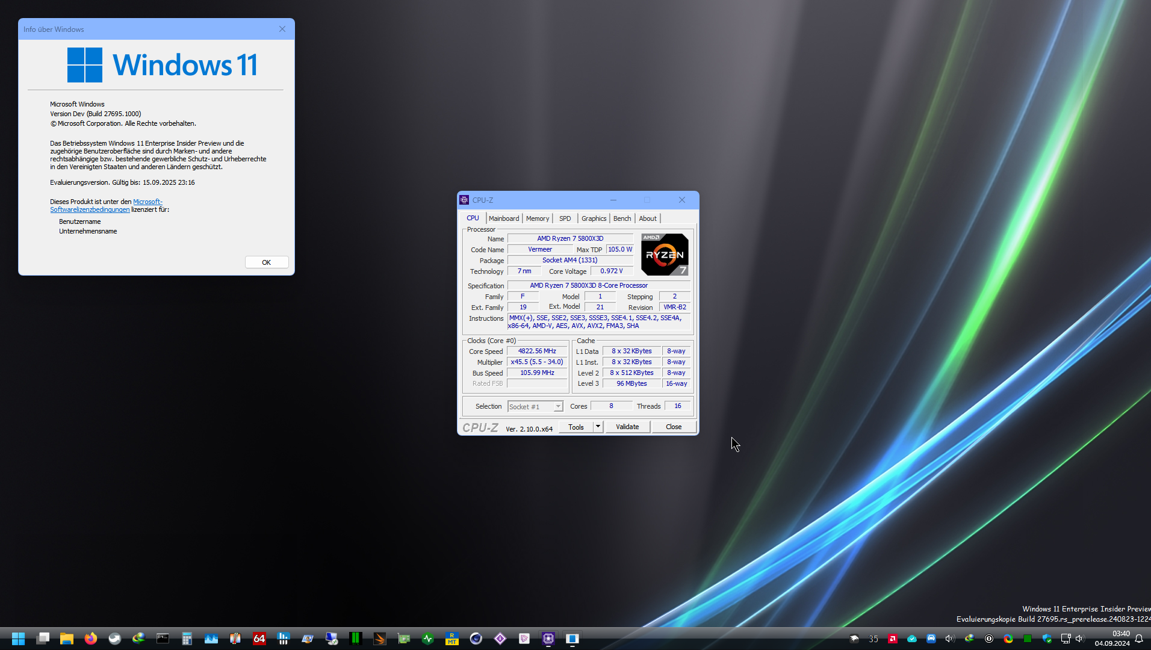Click the Multiplier value x45.5
This screenshot has height=650, width=1151.
click(537, 362)
